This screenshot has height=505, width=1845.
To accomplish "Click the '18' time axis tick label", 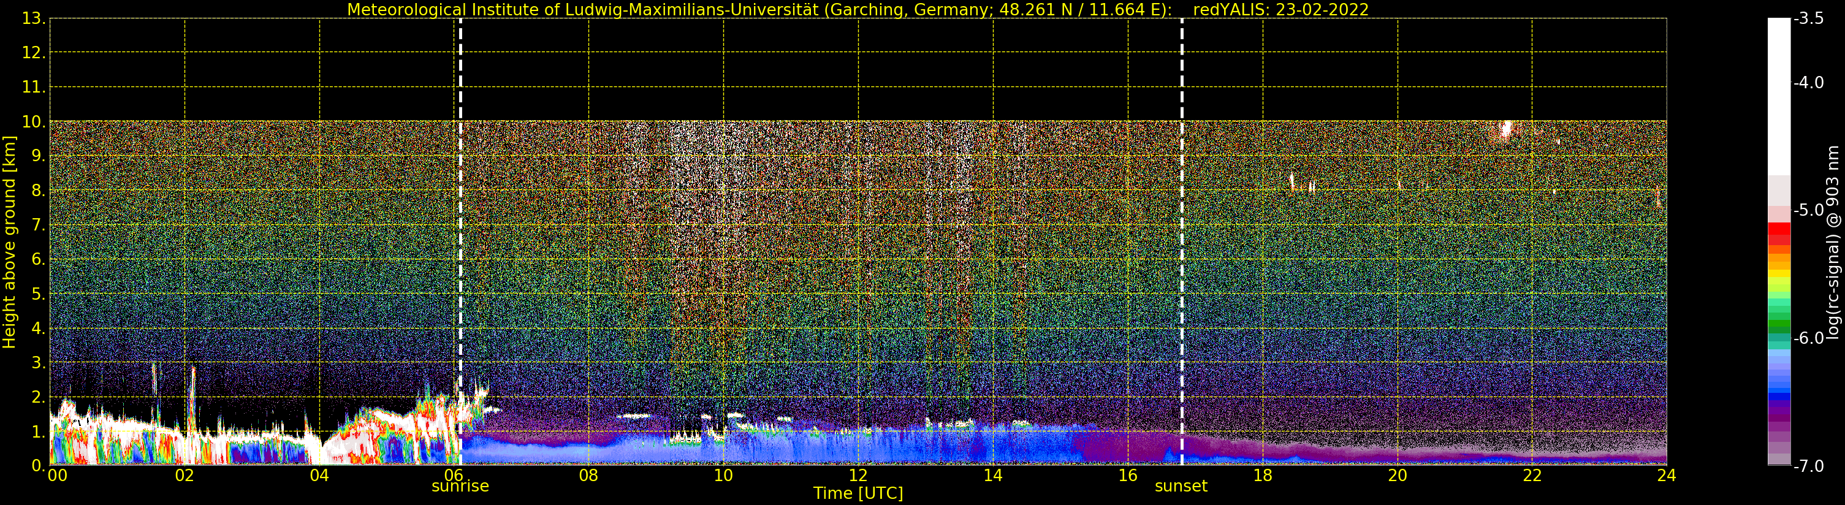I will 1263,476.
